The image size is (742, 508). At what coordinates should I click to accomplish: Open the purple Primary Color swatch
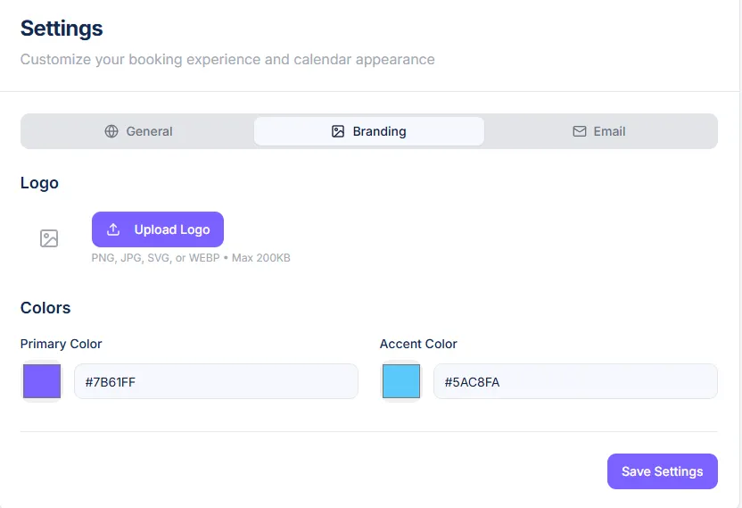pyautogui.click(x=42, y=381)
